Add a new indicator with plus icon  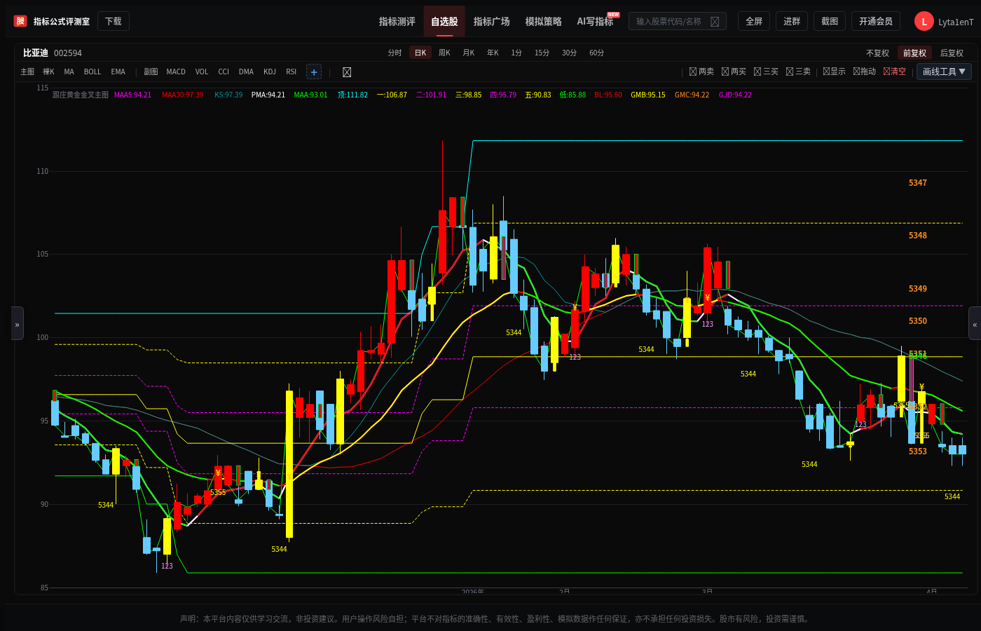click(x=314, y=72)
